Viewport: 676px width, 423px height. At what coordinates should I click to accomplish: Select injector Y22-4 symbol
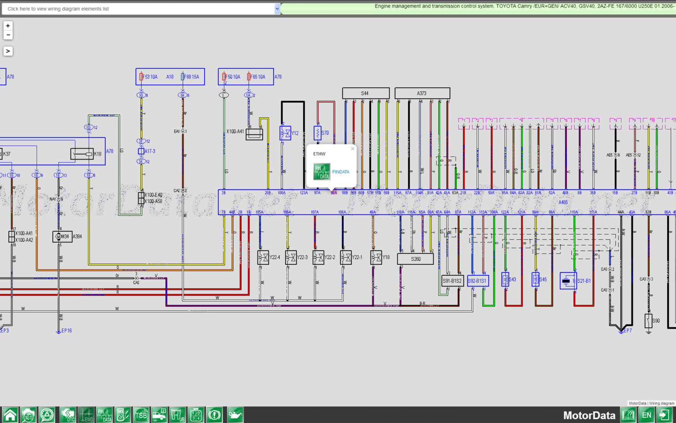(263, 257)
